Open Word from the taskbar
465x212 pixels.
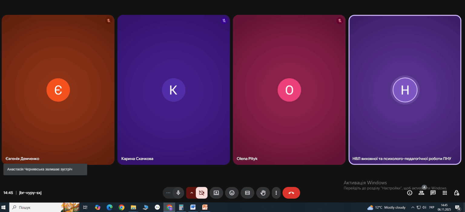point(193,207)
